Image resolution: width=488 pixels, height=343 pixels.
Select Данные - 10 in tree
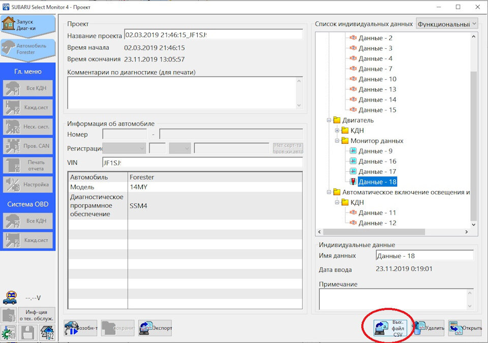tap(378, 79)
